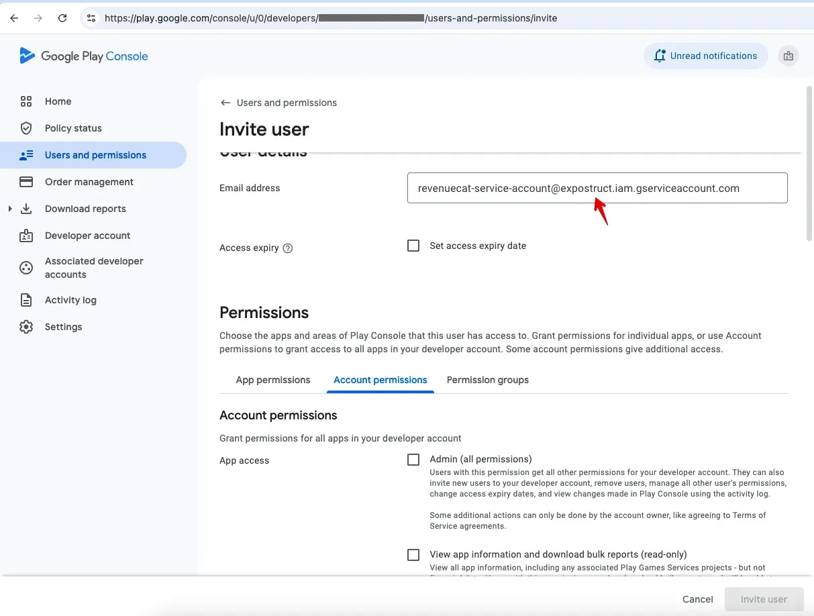Click the browser address bar URL

point(331,18)
